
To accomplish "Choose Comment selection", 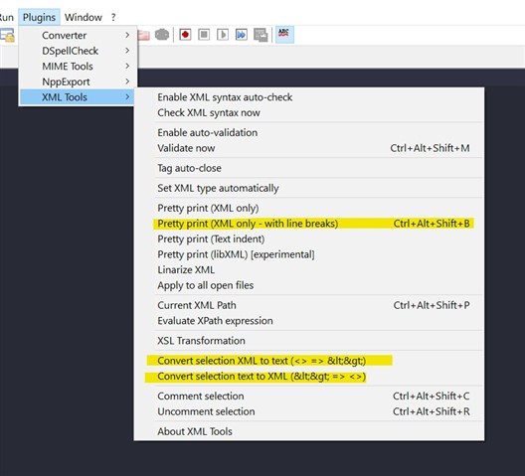I will (x=308, y=396).
